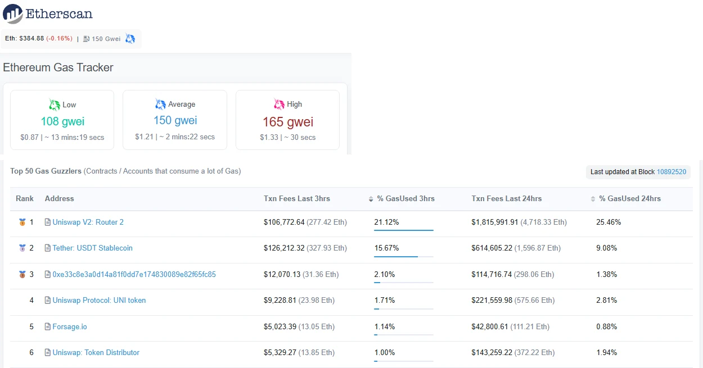Click the blue unicorn icon beside Average
Viewport: 703px width, 368px height.
coord(160,104)
